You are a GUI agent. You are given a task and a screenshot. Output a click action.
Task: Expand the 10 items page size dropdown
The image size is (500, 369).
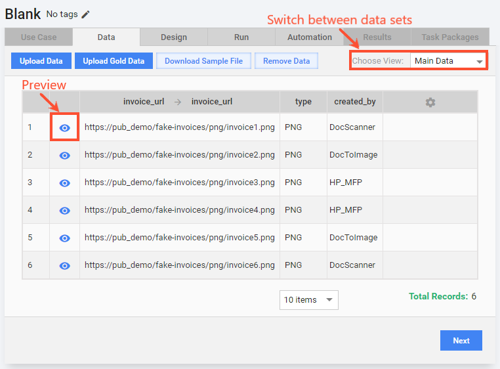point(308,300)
